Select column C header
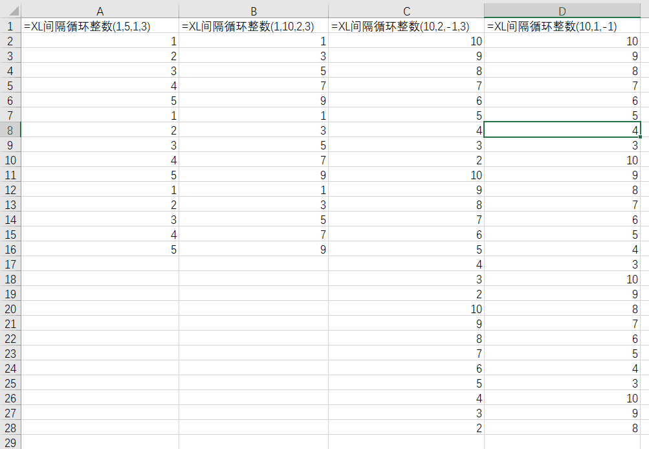The image size is (649, 449). click(x=406, y=11)
